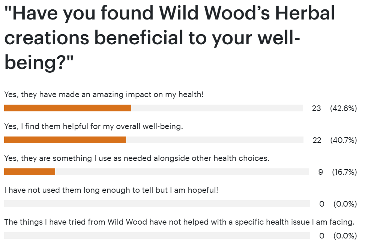
Task: Click the 0 count for 'I am hopeful' answer
Action: point(322,204)
